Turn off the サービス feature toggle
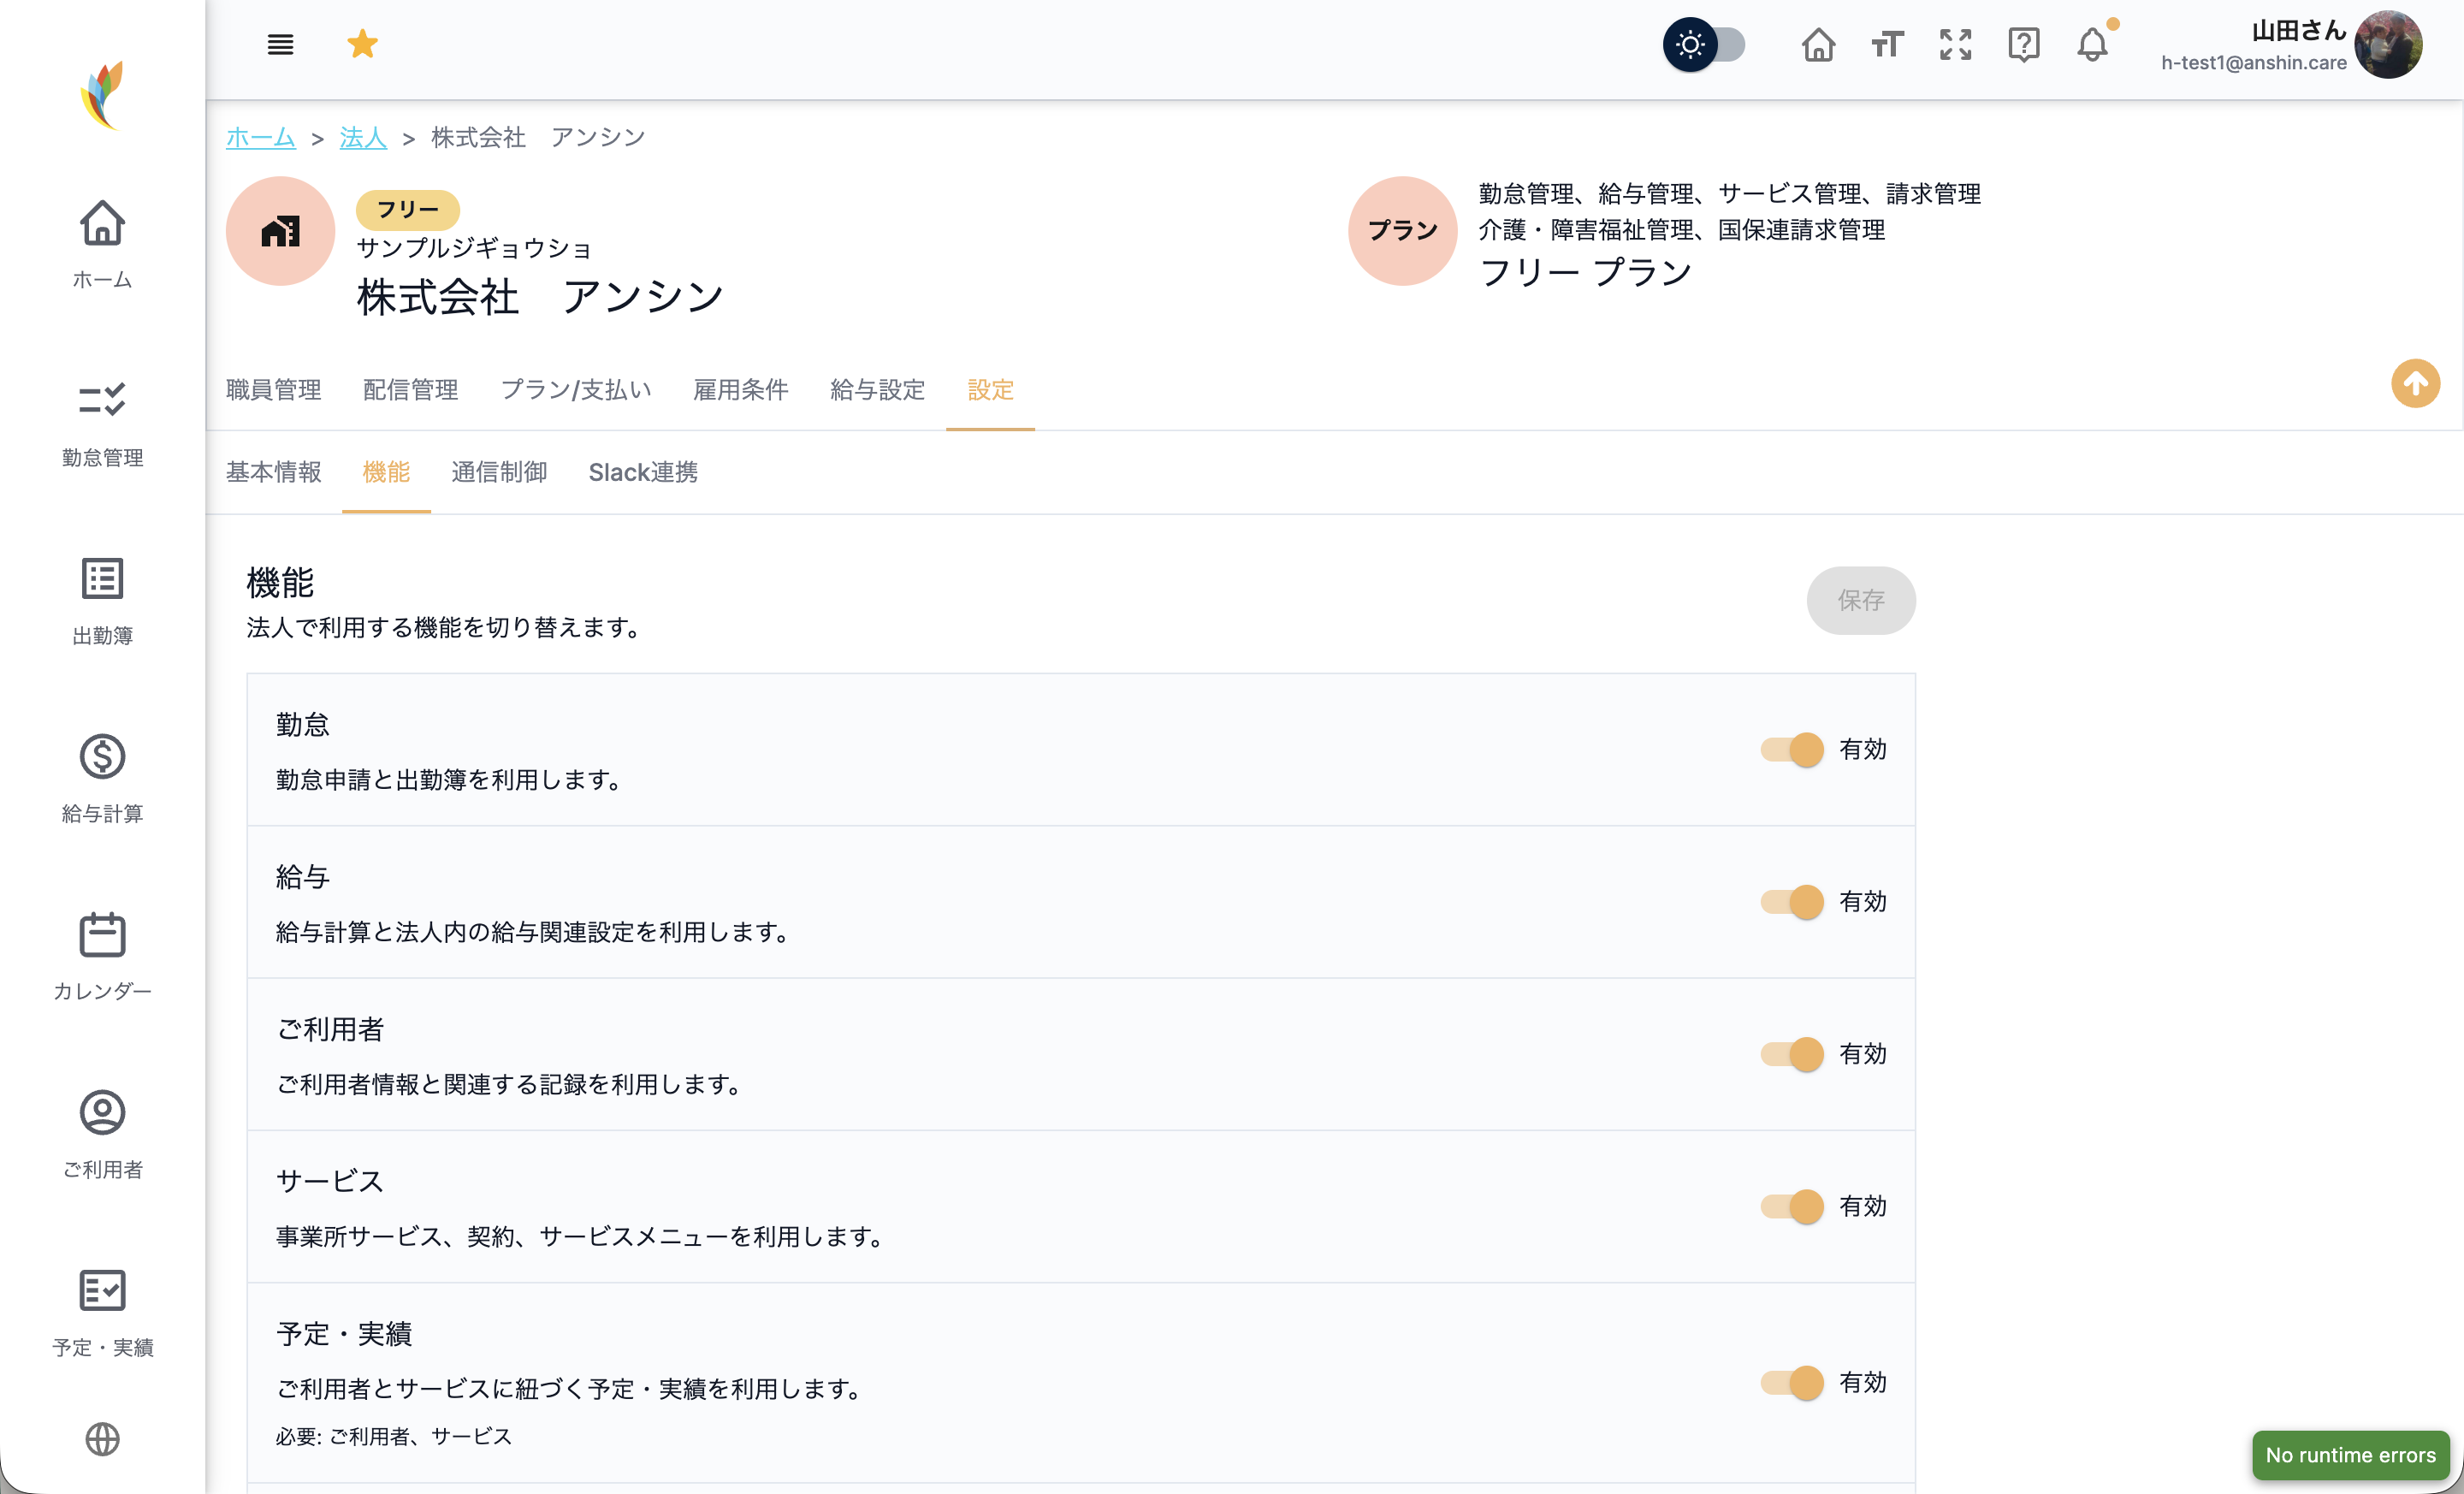Image resolution: width=2464 pixels, height=1494 pixels. 1792,1206
